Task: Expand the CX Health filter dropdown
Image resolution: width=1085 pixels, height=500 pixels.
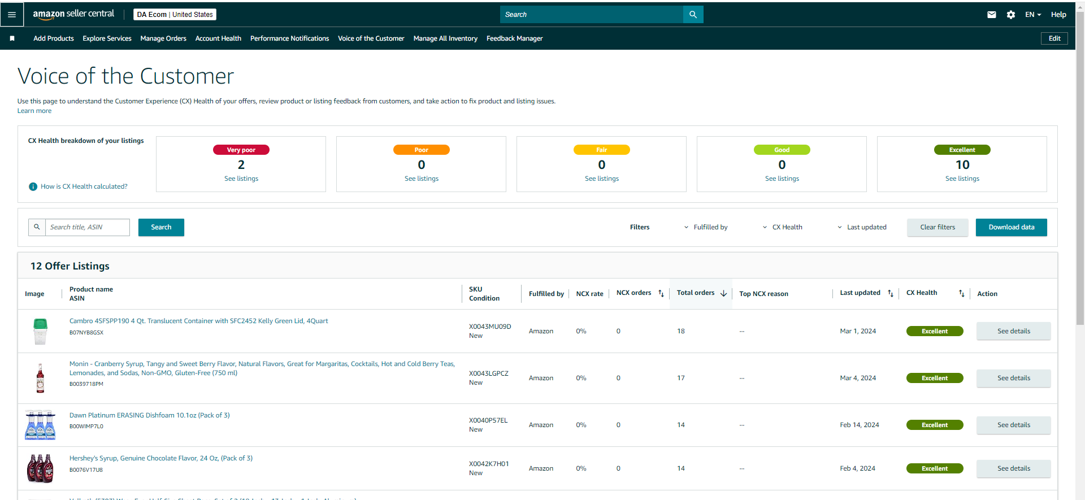Action: (x=783, y=227)
